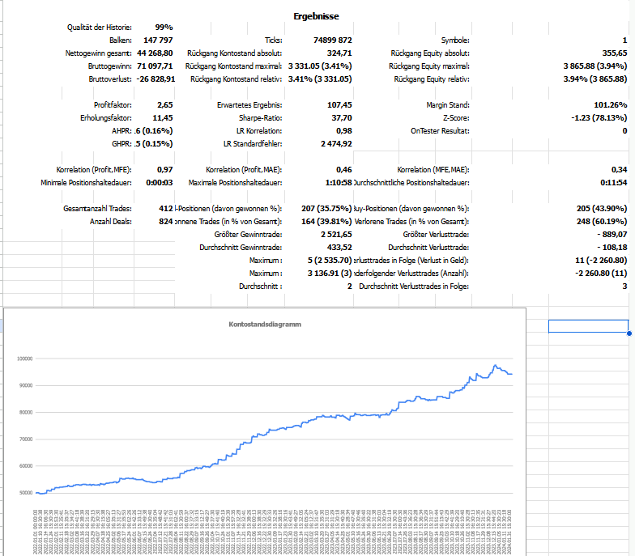Click the 100000 y-axis label
The width and height of the screenshot is (635, 556).
click(24, 359)
